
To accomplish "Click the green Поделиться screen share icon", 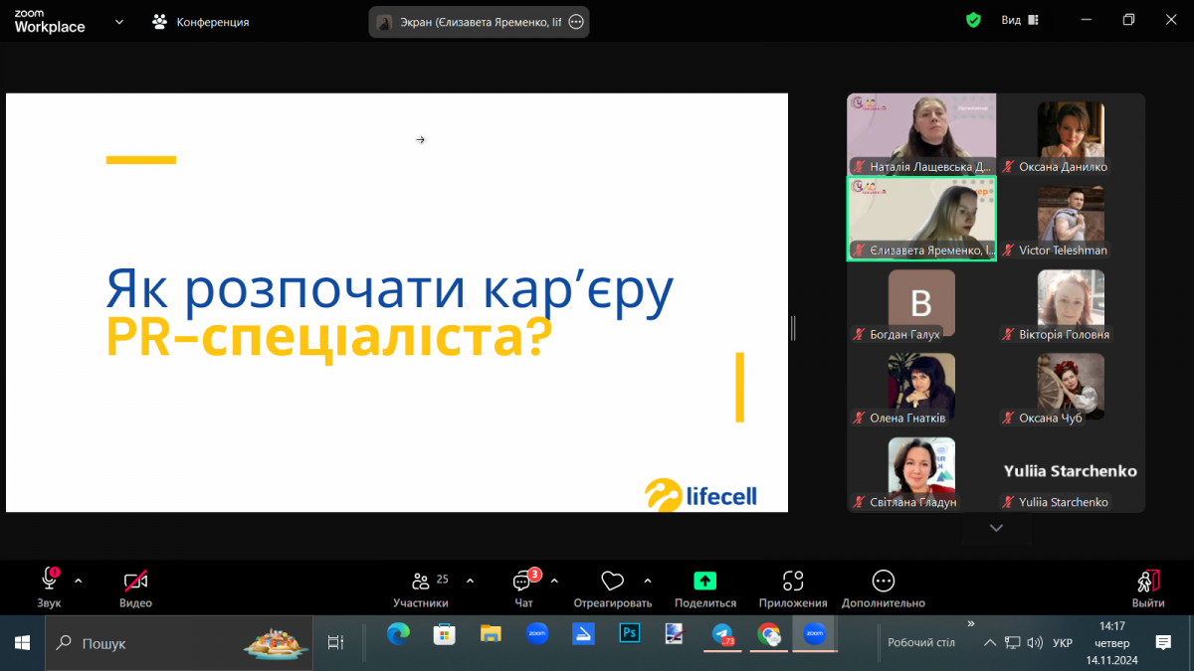I will [x=704, y=580].
